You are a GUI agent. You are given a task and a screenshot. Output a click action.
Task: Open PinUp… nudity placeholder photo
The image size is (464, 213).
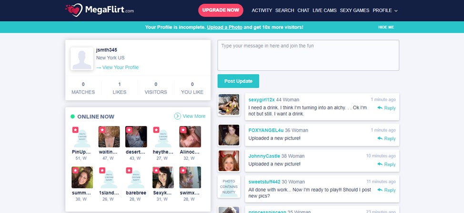(82, 137)
